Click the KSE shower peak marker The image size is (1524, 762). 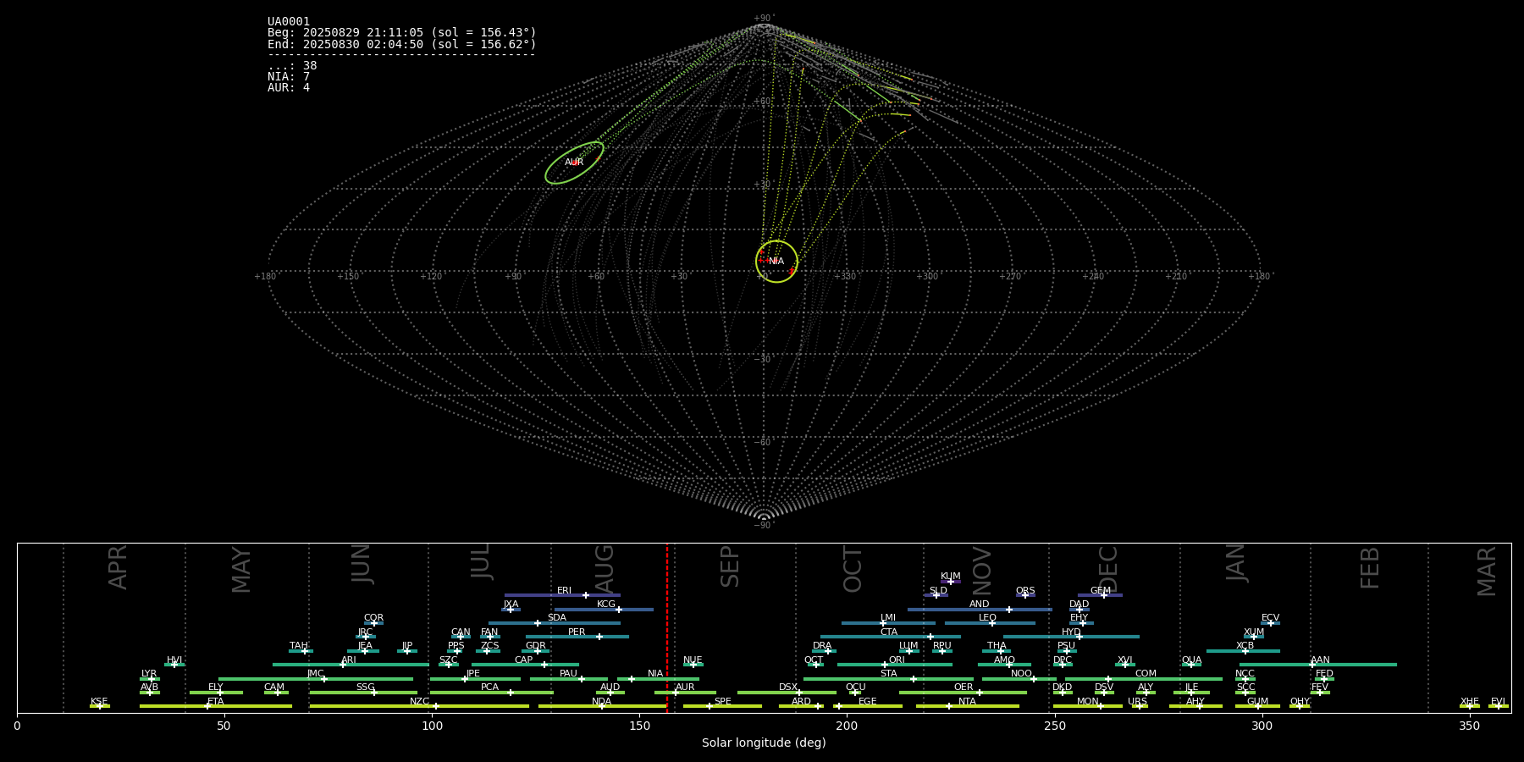pyautogui.click(x=99, y=706)
